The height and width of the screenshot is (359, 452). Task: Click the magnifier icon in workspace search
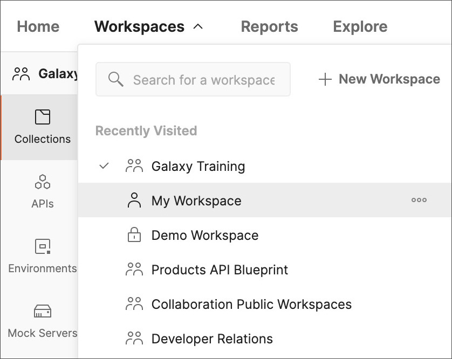click(115, 80)
